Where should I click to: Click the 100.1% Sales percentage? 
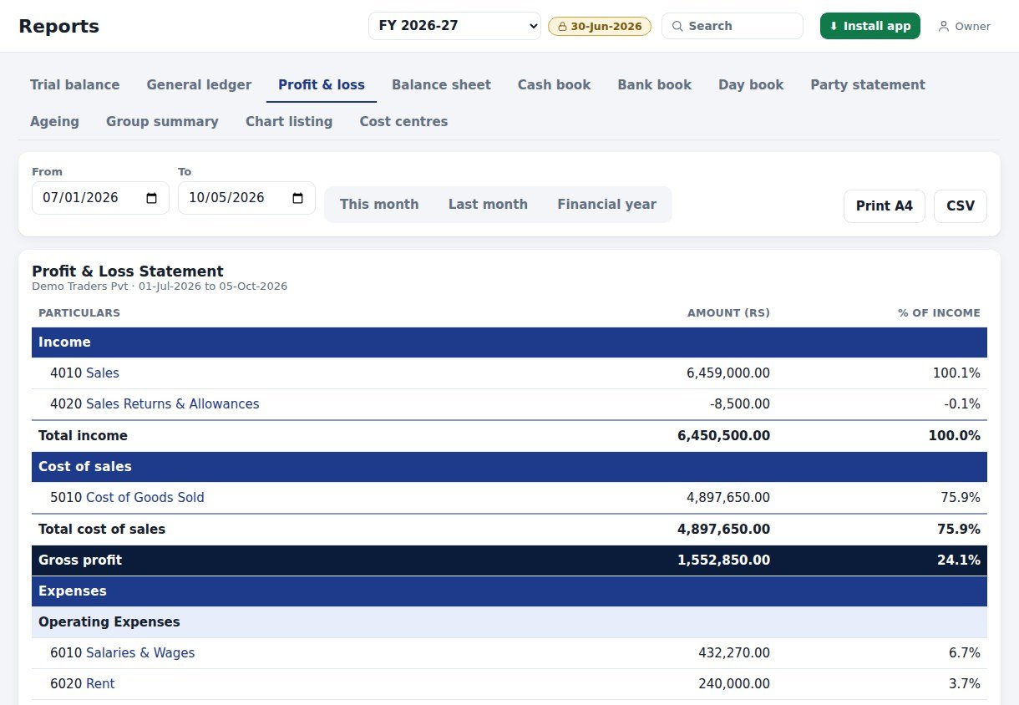[956, 373]
